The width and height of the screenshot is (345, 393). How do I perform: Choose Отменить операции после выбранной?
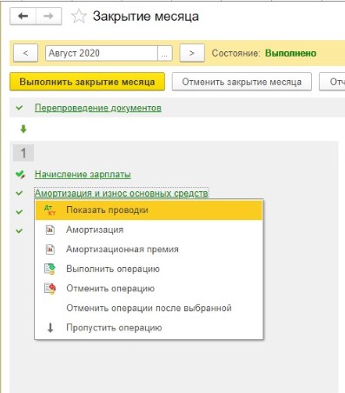(x=149, y=308)
